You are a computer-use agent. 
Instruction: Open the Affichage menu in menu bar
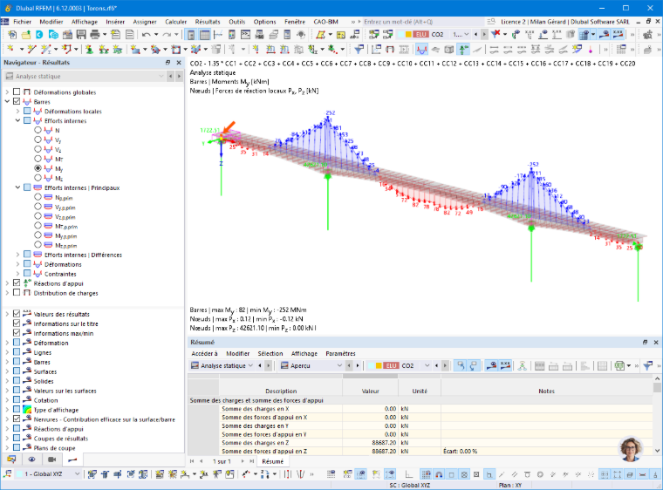84,22
